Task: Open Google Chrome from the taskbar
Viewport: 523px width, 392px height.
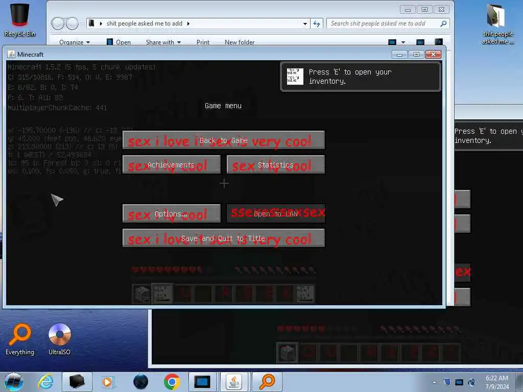Action: (172, 382)
